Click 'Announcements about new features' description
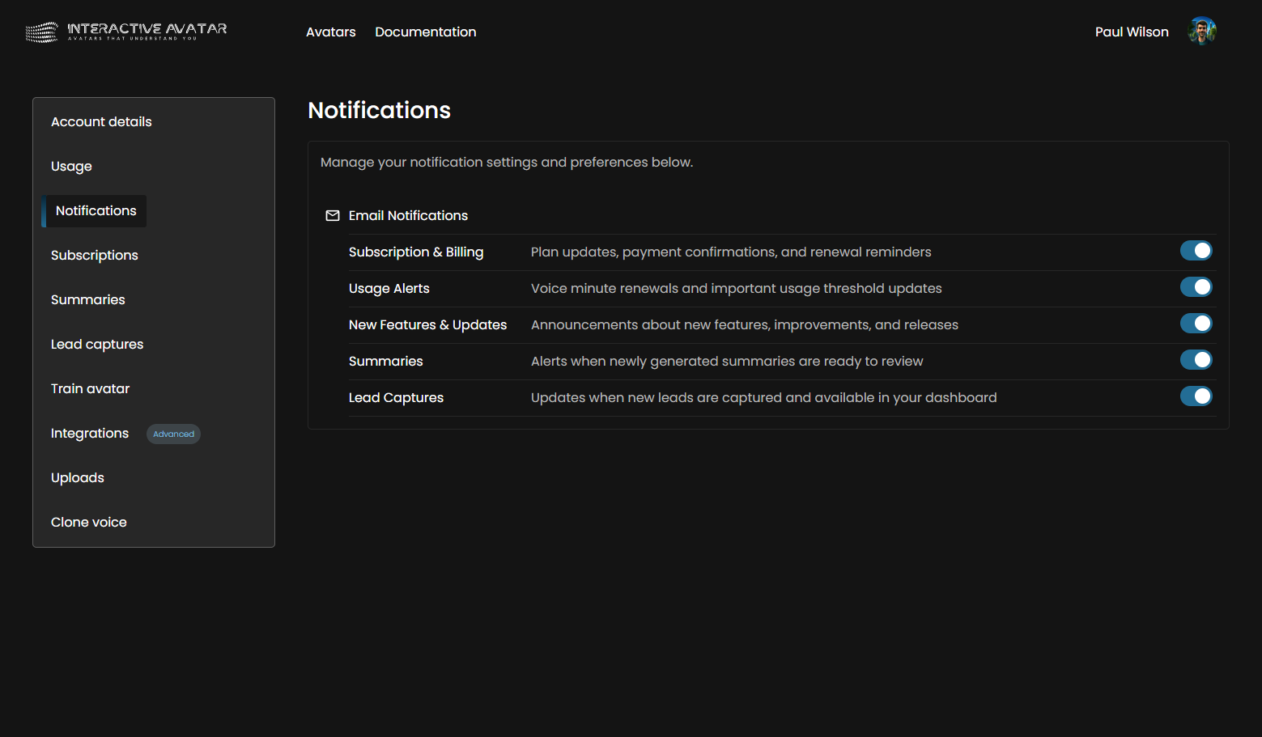1262x737 pixels. point(745,325)
